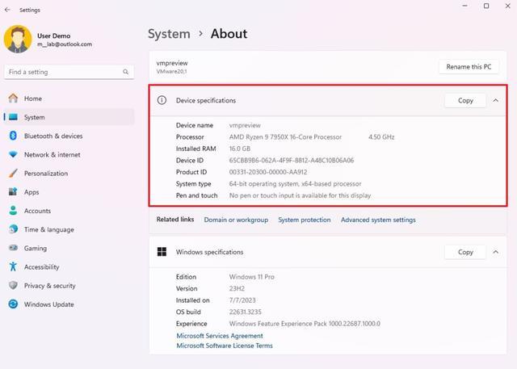Click the vmpreview device name value

tap(245, 125)
